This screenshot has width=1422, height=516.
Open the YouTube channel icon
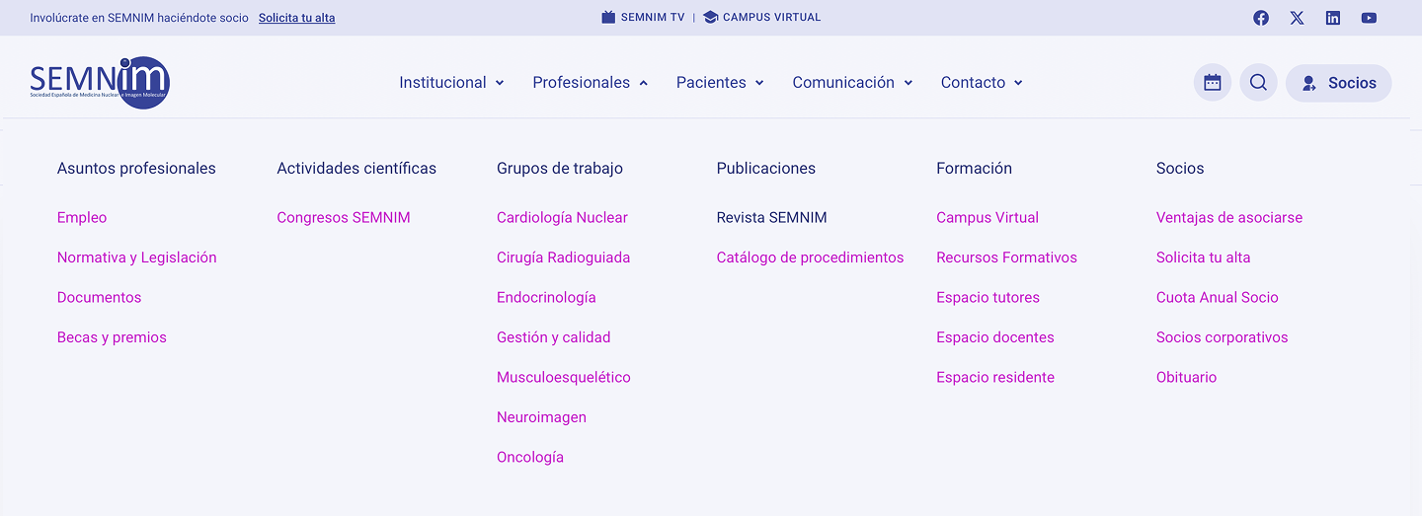pyautogui.click(x=1369, y=18)
